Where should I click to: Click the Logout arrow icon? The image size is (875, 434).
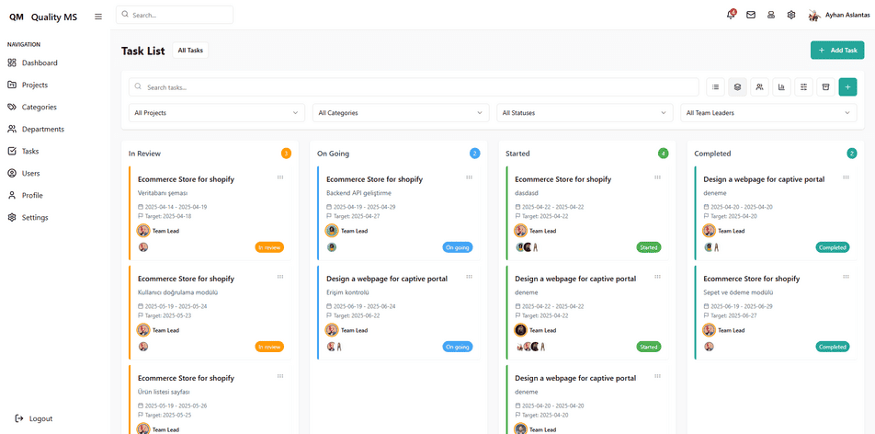(x=19, y=418)
